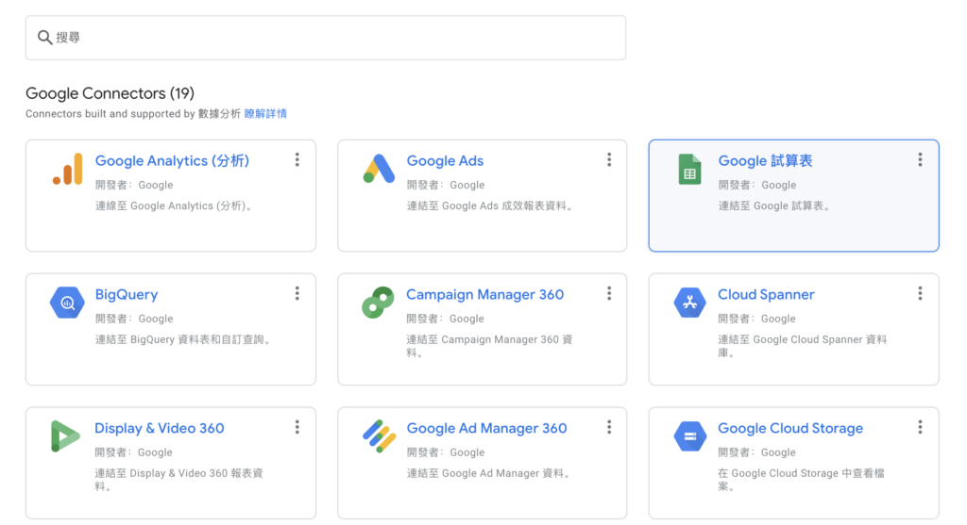Click the BigQuery hexagon icon

point(67,303)
